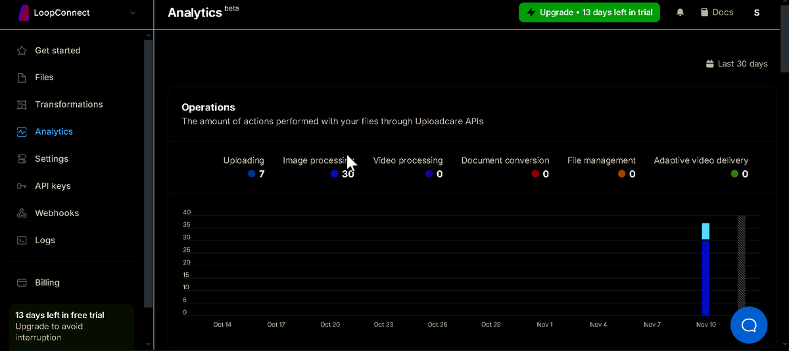Open the Docs link

coord(717,12)
